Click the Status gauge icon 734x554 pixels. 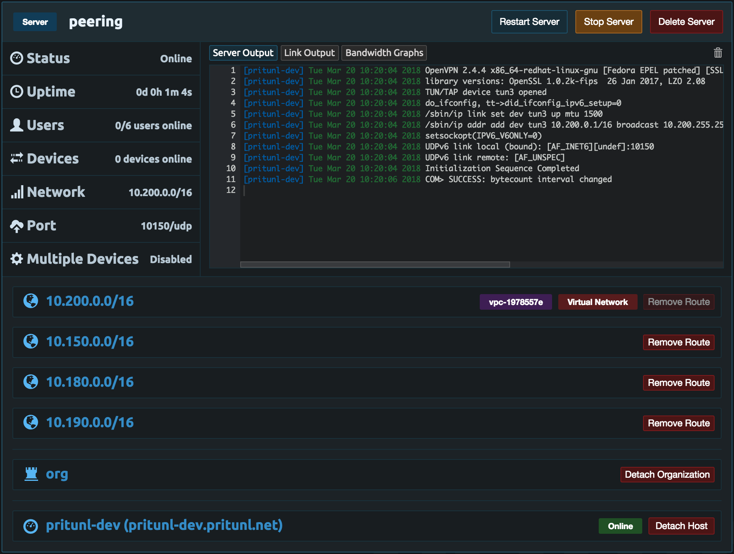(16, 58)
